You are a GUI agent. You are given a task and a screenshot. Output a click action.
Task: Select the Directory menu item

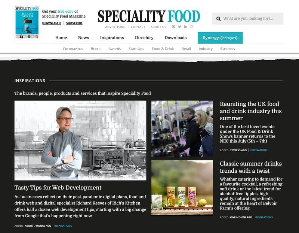144,38
